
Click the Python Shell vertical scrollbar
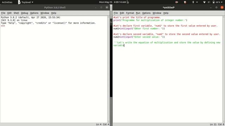(x=109, y=69)
